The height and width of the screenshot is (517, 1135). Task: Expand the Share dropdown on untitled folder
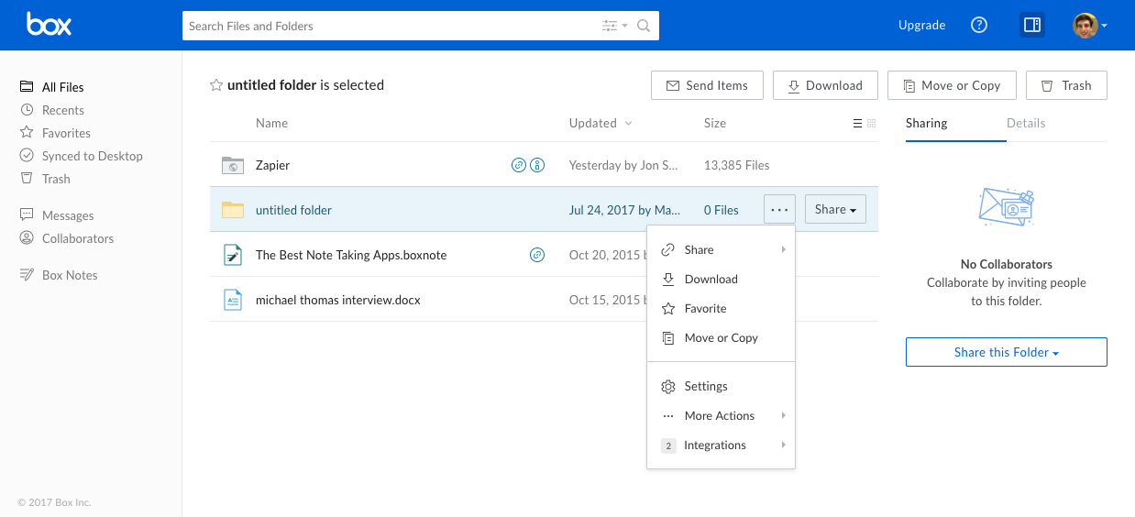pyautogui.click(x=835, y=209)
